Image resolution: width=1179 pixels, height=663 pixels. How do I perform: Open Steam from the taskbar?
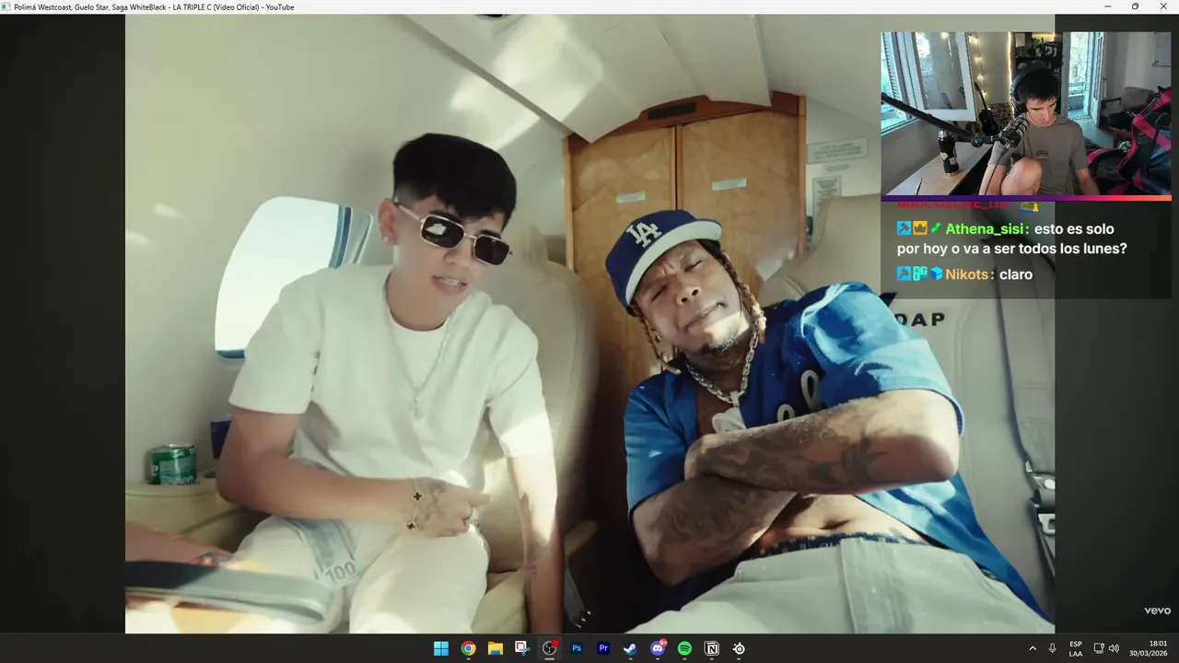click(630, 648)
